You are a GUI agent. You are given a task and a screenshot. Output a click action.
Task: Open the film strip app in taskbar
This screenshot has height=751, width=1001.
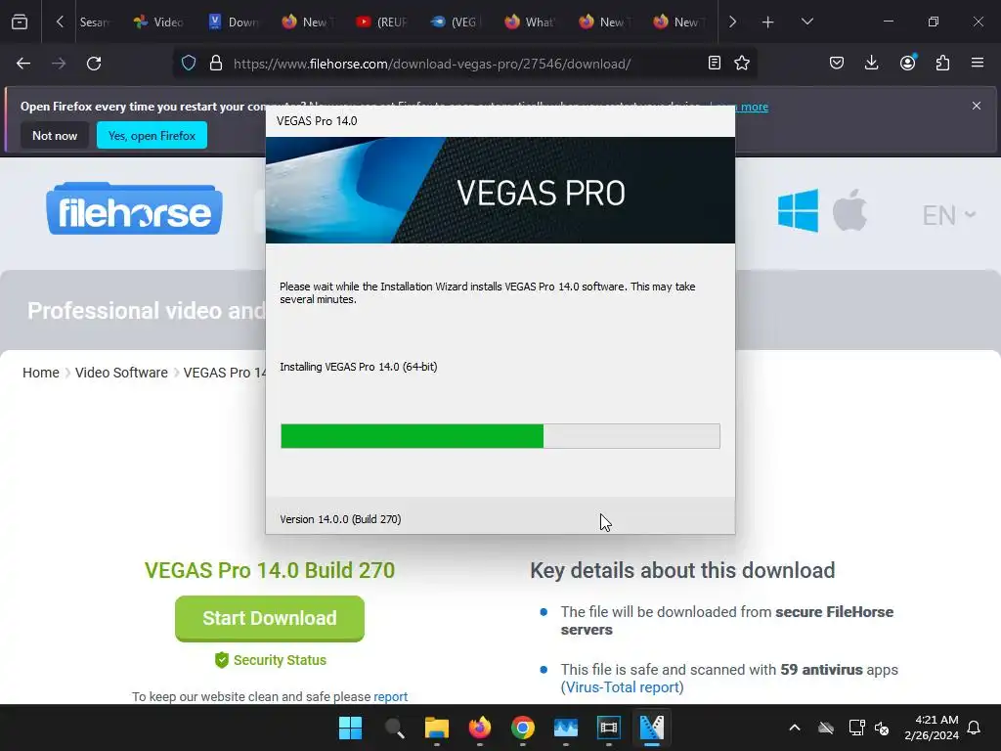coord(608,728)
